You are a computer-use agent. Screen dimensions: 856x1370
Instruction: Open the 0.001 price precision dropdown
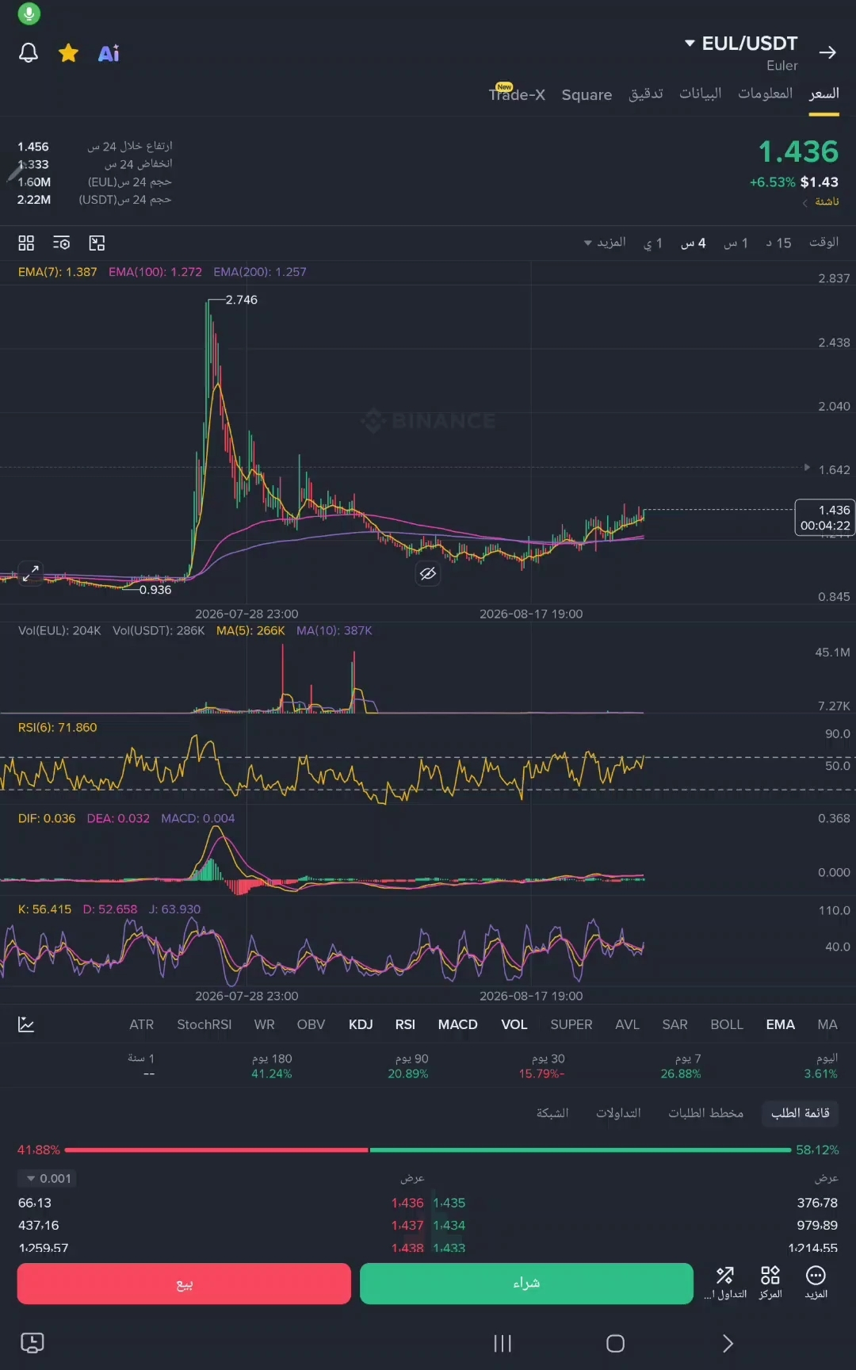point(48,1178)
